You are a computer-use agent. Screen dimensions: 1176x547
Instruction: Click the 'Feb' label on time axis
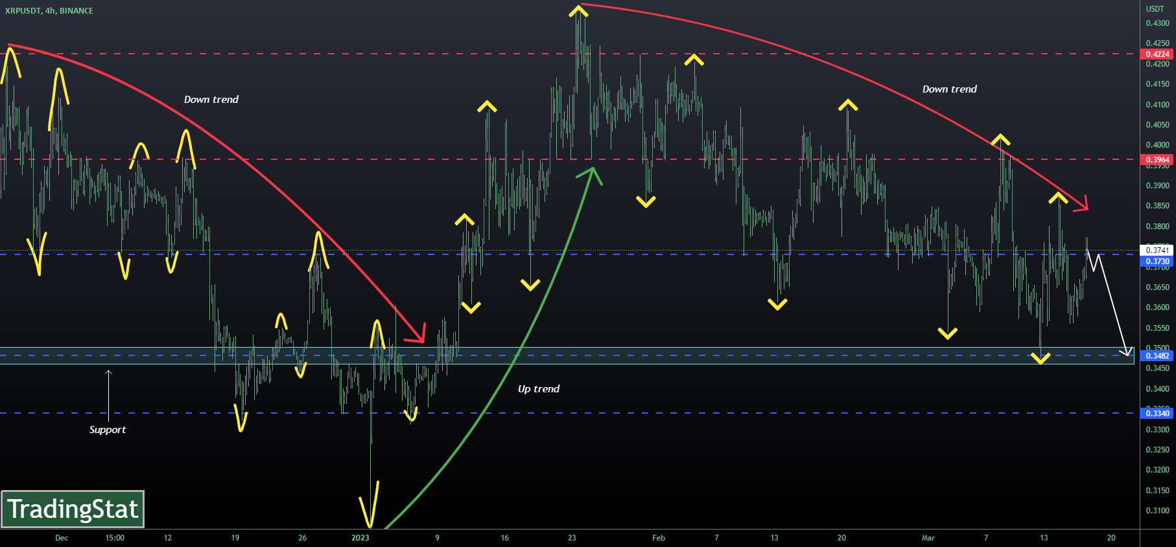pos(659,538)
